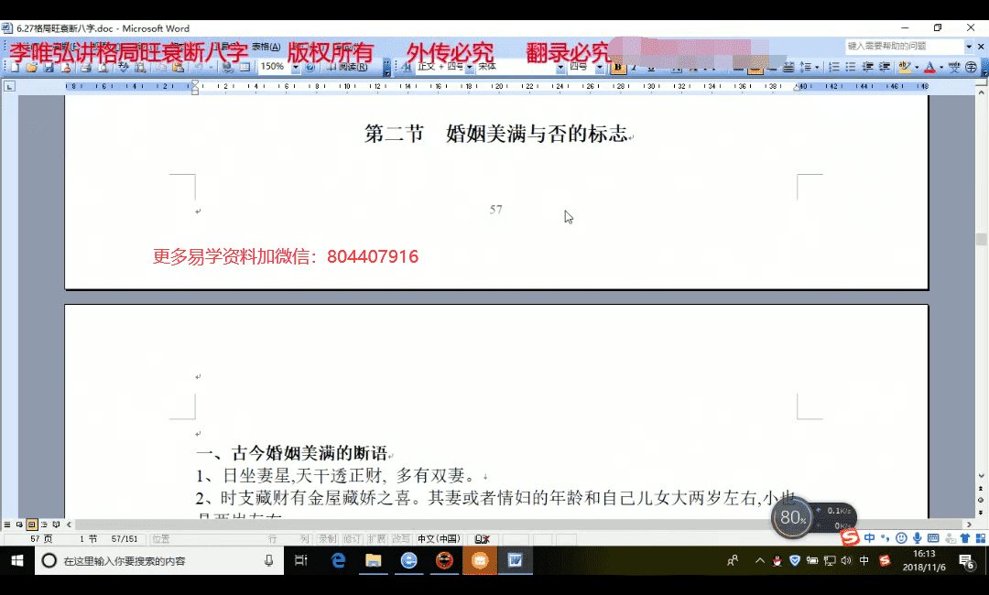The height and width of the screenshot is (595, 989).
Task: Click the help question search box
Action: tap(903, 46)
